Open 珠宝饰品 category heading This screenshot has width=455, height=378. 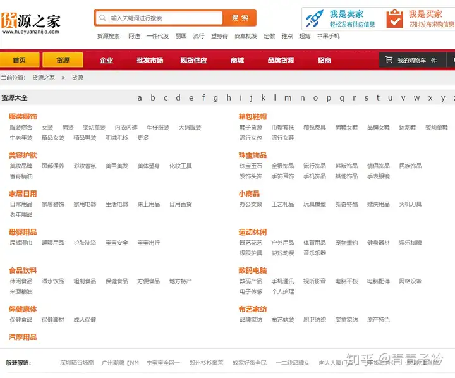253,155
